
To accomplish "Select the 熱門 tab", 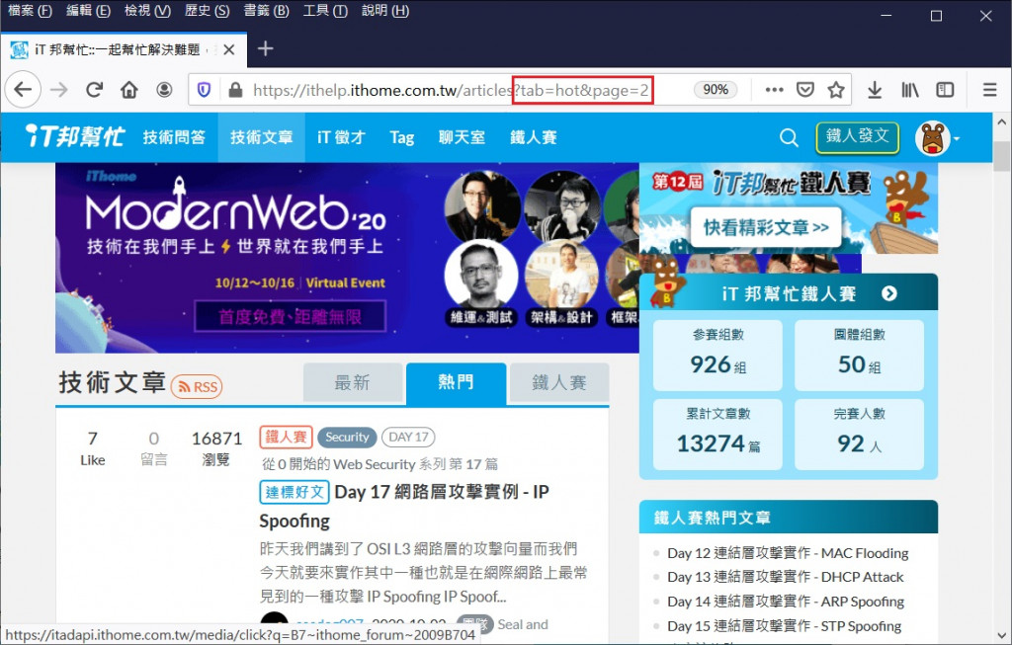I will click(456, 382).
